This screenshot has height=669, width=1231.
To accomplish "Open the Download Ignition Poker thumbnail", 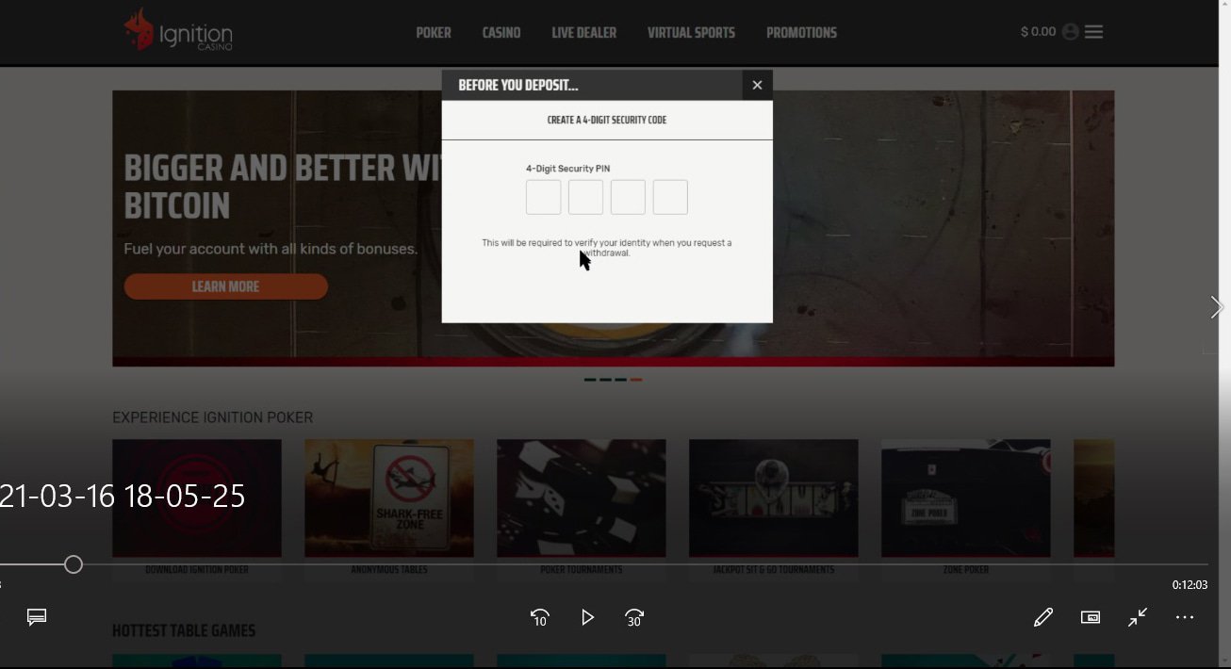I will [197, 498].
